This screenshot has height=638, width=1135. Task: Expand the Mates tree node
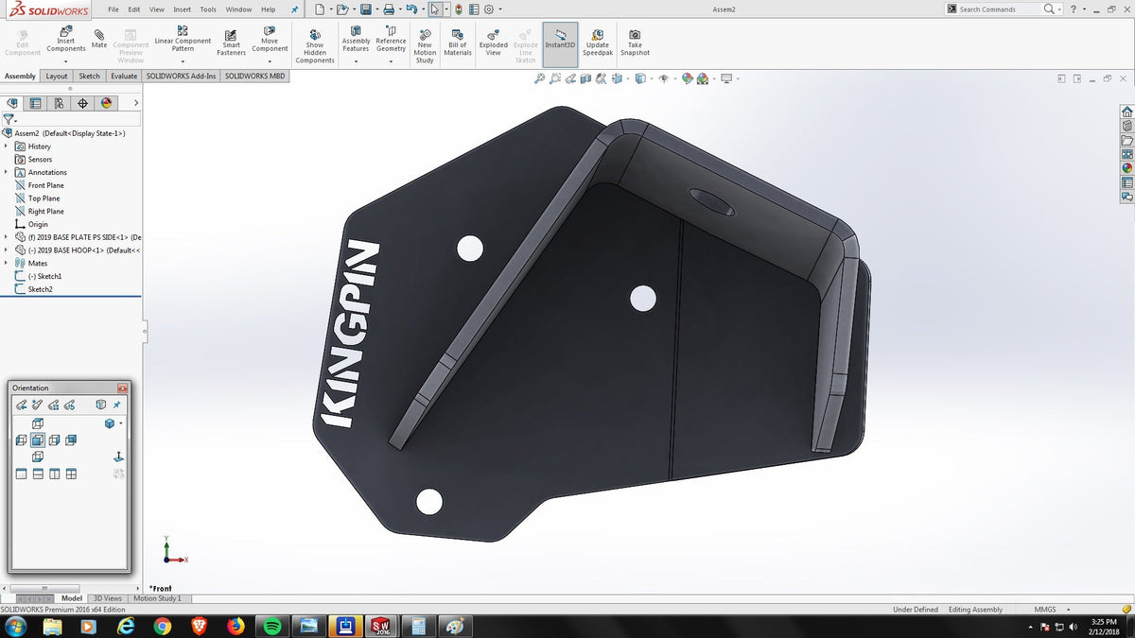coord(7,263)
